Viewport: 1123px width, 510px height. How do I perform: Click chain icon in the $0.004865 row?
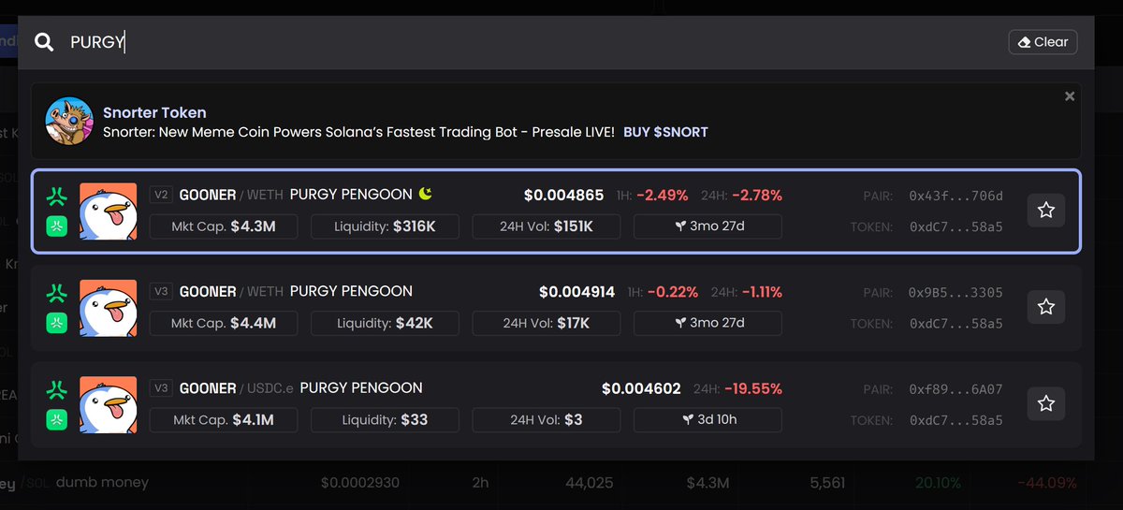pyautogui.click(x=57, y=196)
